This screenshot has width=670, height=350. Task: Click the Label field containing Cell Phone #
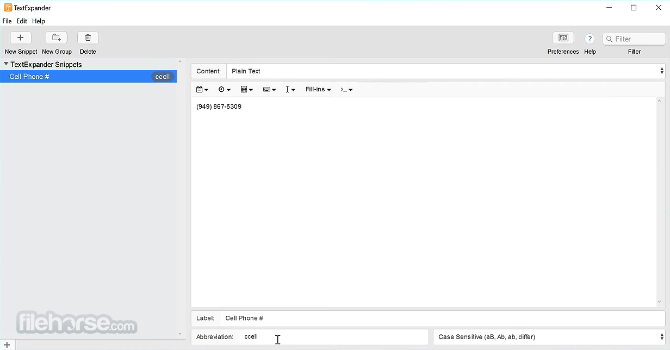pyautogui.click(x=442, y=318)
